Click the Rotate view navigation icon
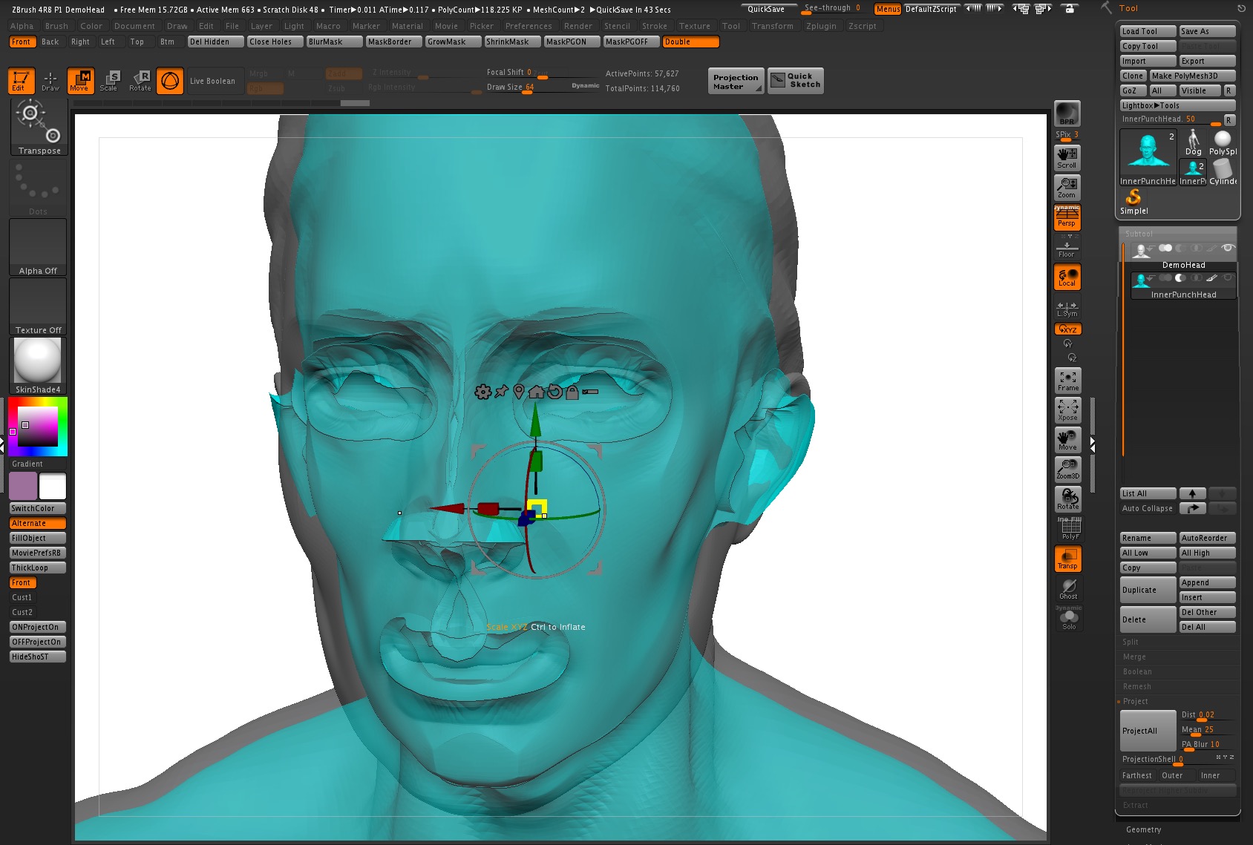Viewport: 1253px width, 845px height. pyautogui.click(x=1067, y=499)
